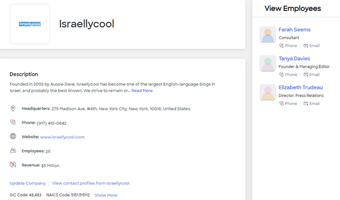Click the headquarters map pin icon

pos(13,109)
